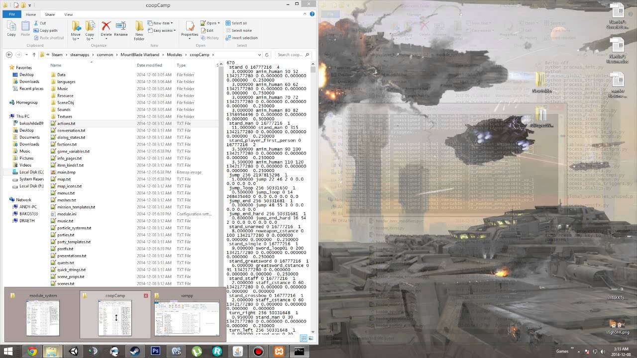
Task: Click Select none in the ribbon
Action: 238,30
